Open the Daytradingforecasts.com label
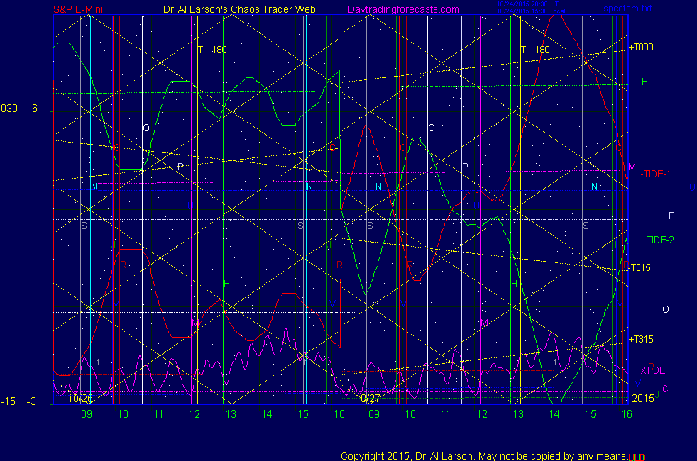 [x=403, y=9]
